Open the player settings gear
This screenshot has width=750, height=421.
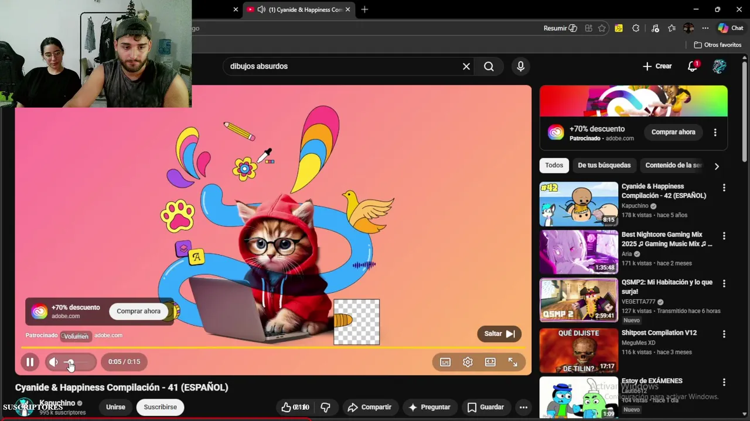(468, 363)
